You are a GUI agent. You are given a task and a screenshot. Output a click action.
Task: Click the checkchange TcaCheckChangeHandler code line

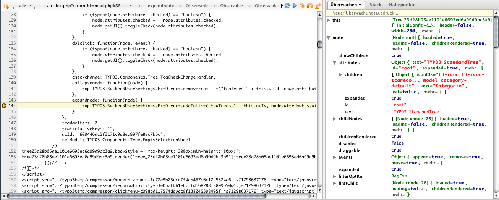(144, 77)
